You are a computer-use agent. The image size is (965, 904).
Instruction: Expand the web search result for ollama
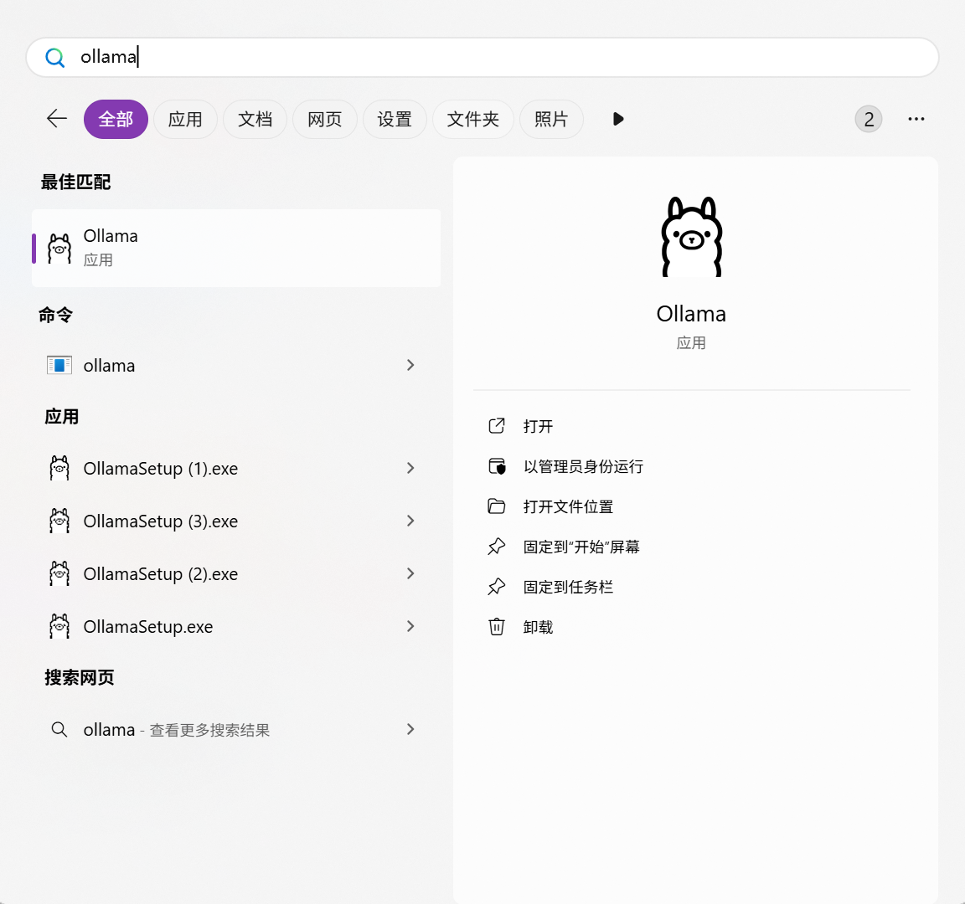[x=410, y=729]
